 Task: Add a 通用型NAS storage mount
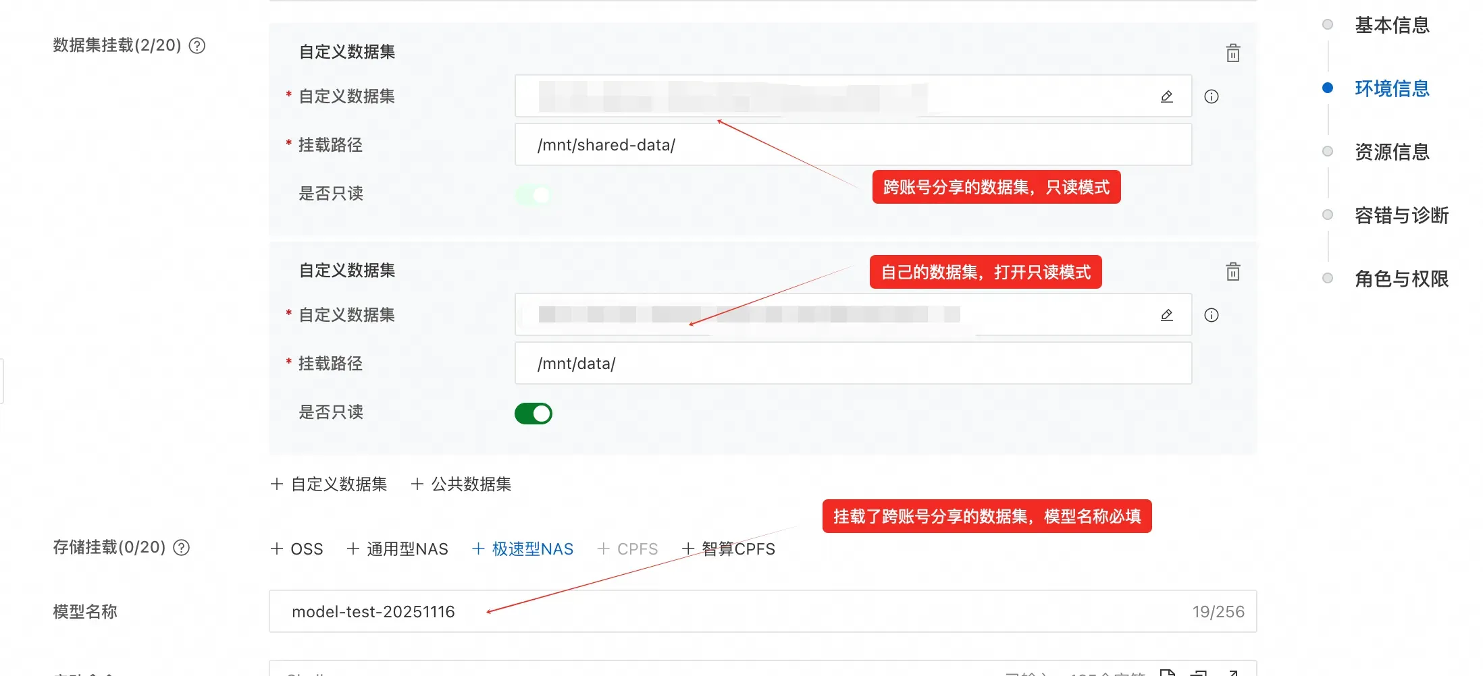[397, 548]
